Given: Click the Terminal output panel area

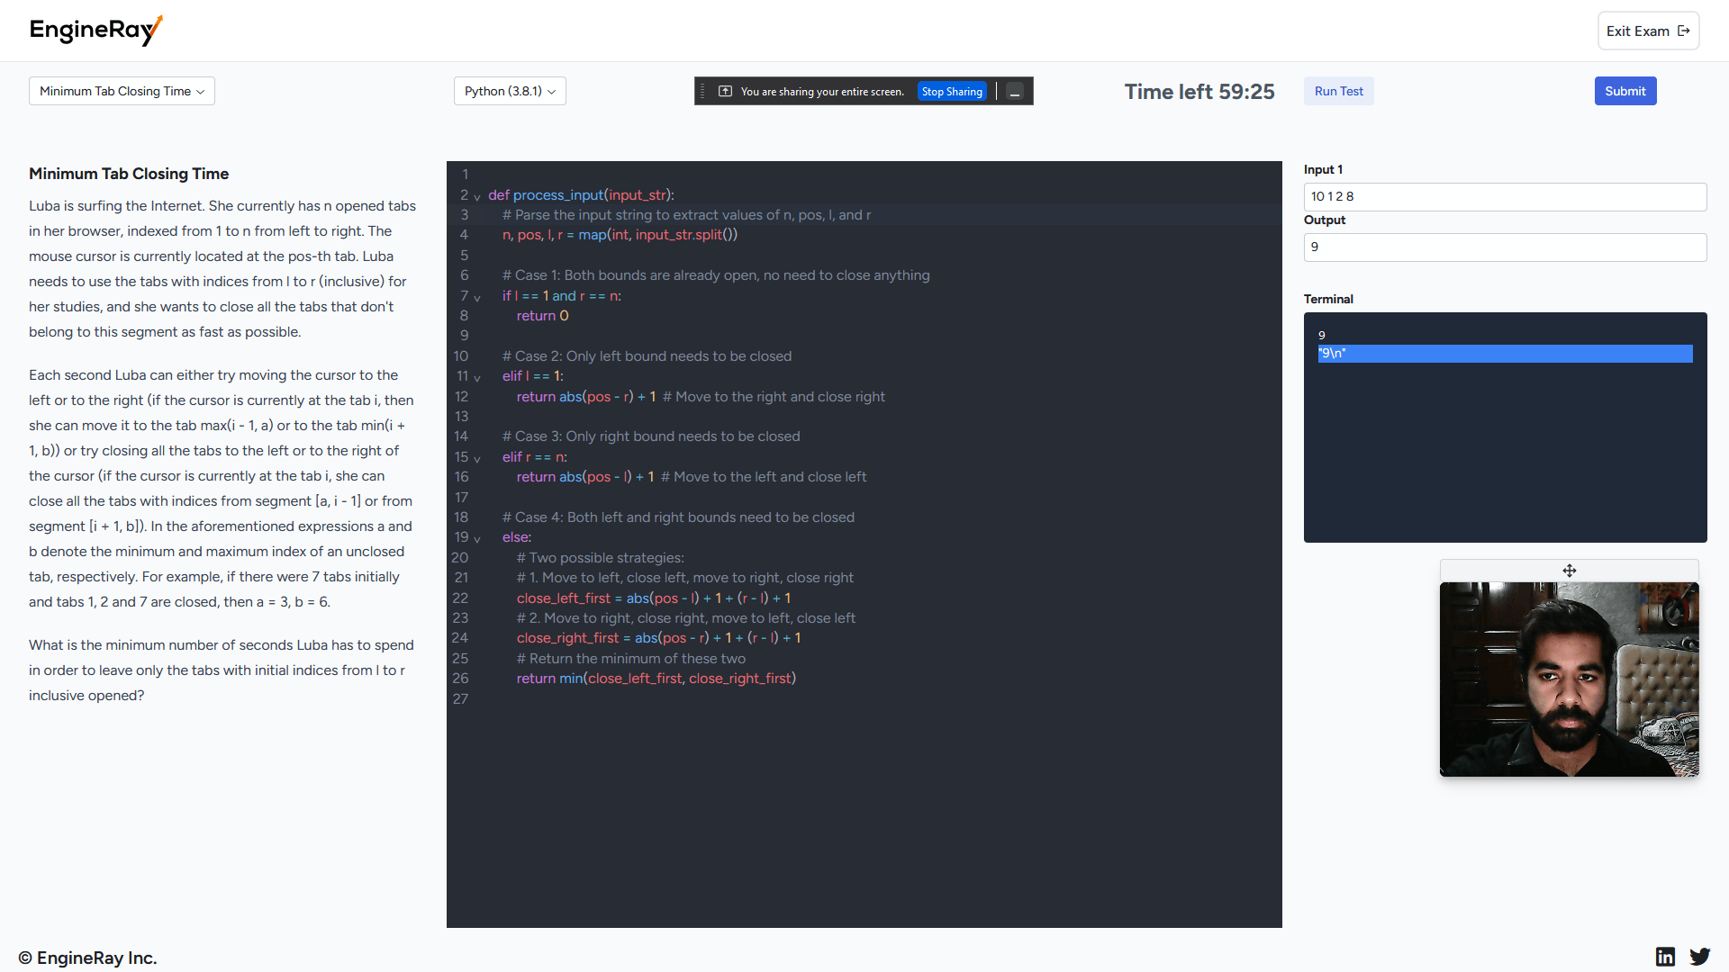Looking at the screenshot, I should 1505,427.
